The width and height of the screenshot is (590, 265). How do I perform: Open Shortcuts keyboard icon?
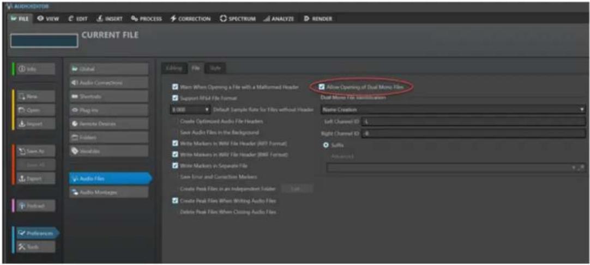[x=74, y=96]
